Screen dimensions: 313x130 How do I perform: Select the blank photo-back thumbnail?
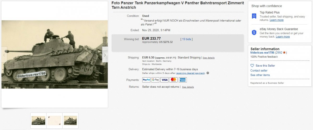click(55, 121)
